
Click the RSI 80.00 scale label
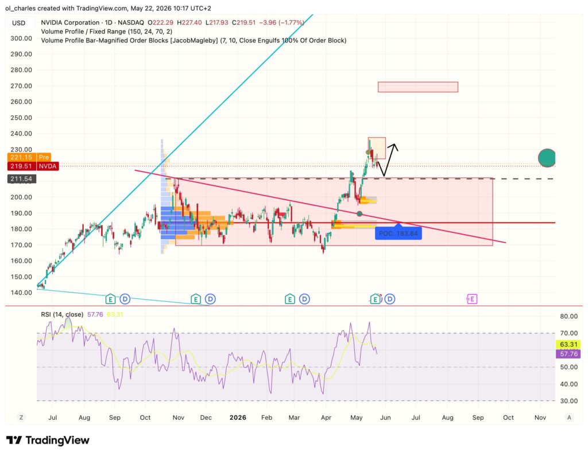569,316
